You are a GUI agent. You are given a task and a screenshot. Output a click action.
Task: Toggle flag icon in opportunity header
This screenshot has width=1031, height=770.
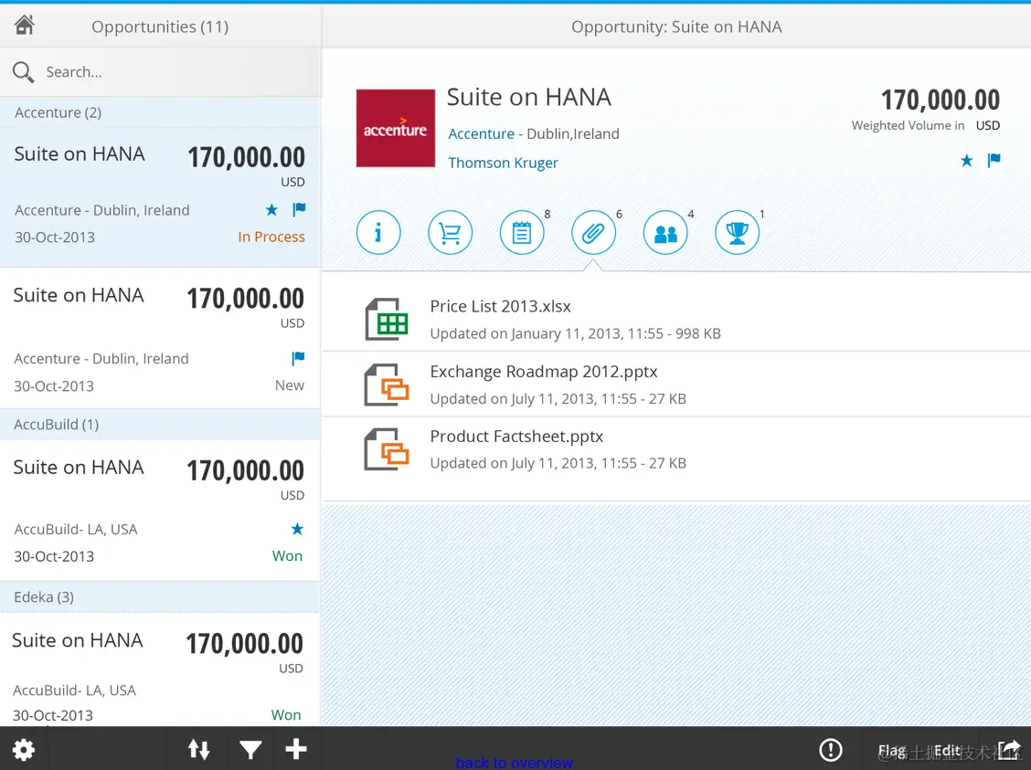tap(994, 161)
